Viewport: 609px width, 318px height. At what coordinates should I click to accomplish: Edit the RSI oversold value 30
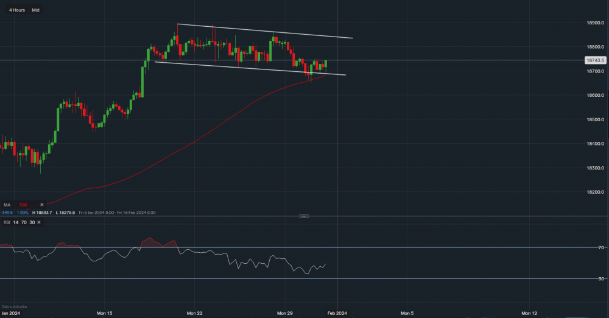32,223
